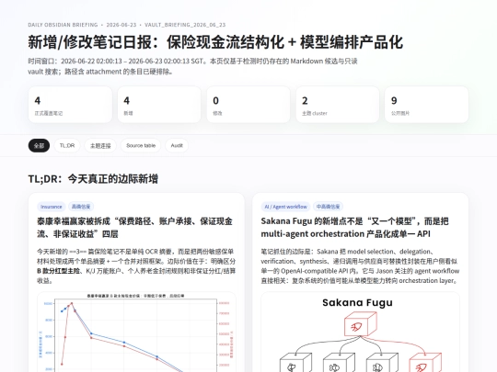Image resolution: width=497 pixels, height=372 pixels.
Task: Click the 2026-06-23 date in the header
Action: pos(121,25)
